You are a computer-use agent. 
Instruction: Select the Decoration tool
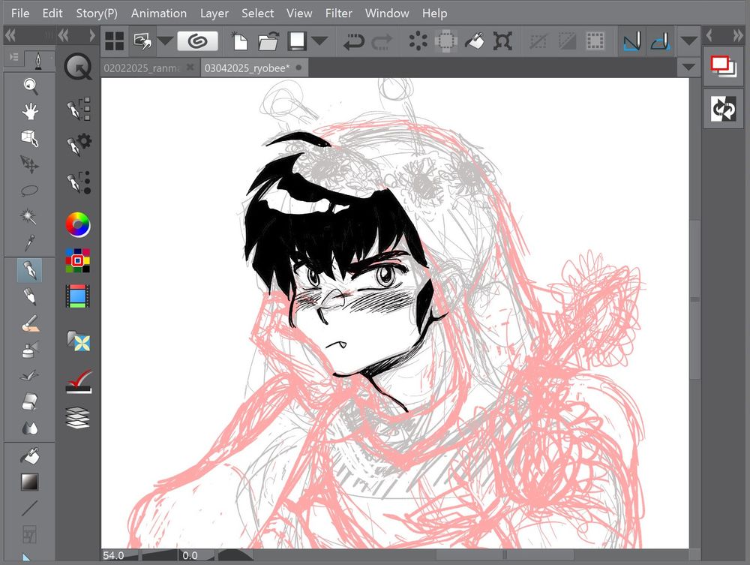coord(30,376)
